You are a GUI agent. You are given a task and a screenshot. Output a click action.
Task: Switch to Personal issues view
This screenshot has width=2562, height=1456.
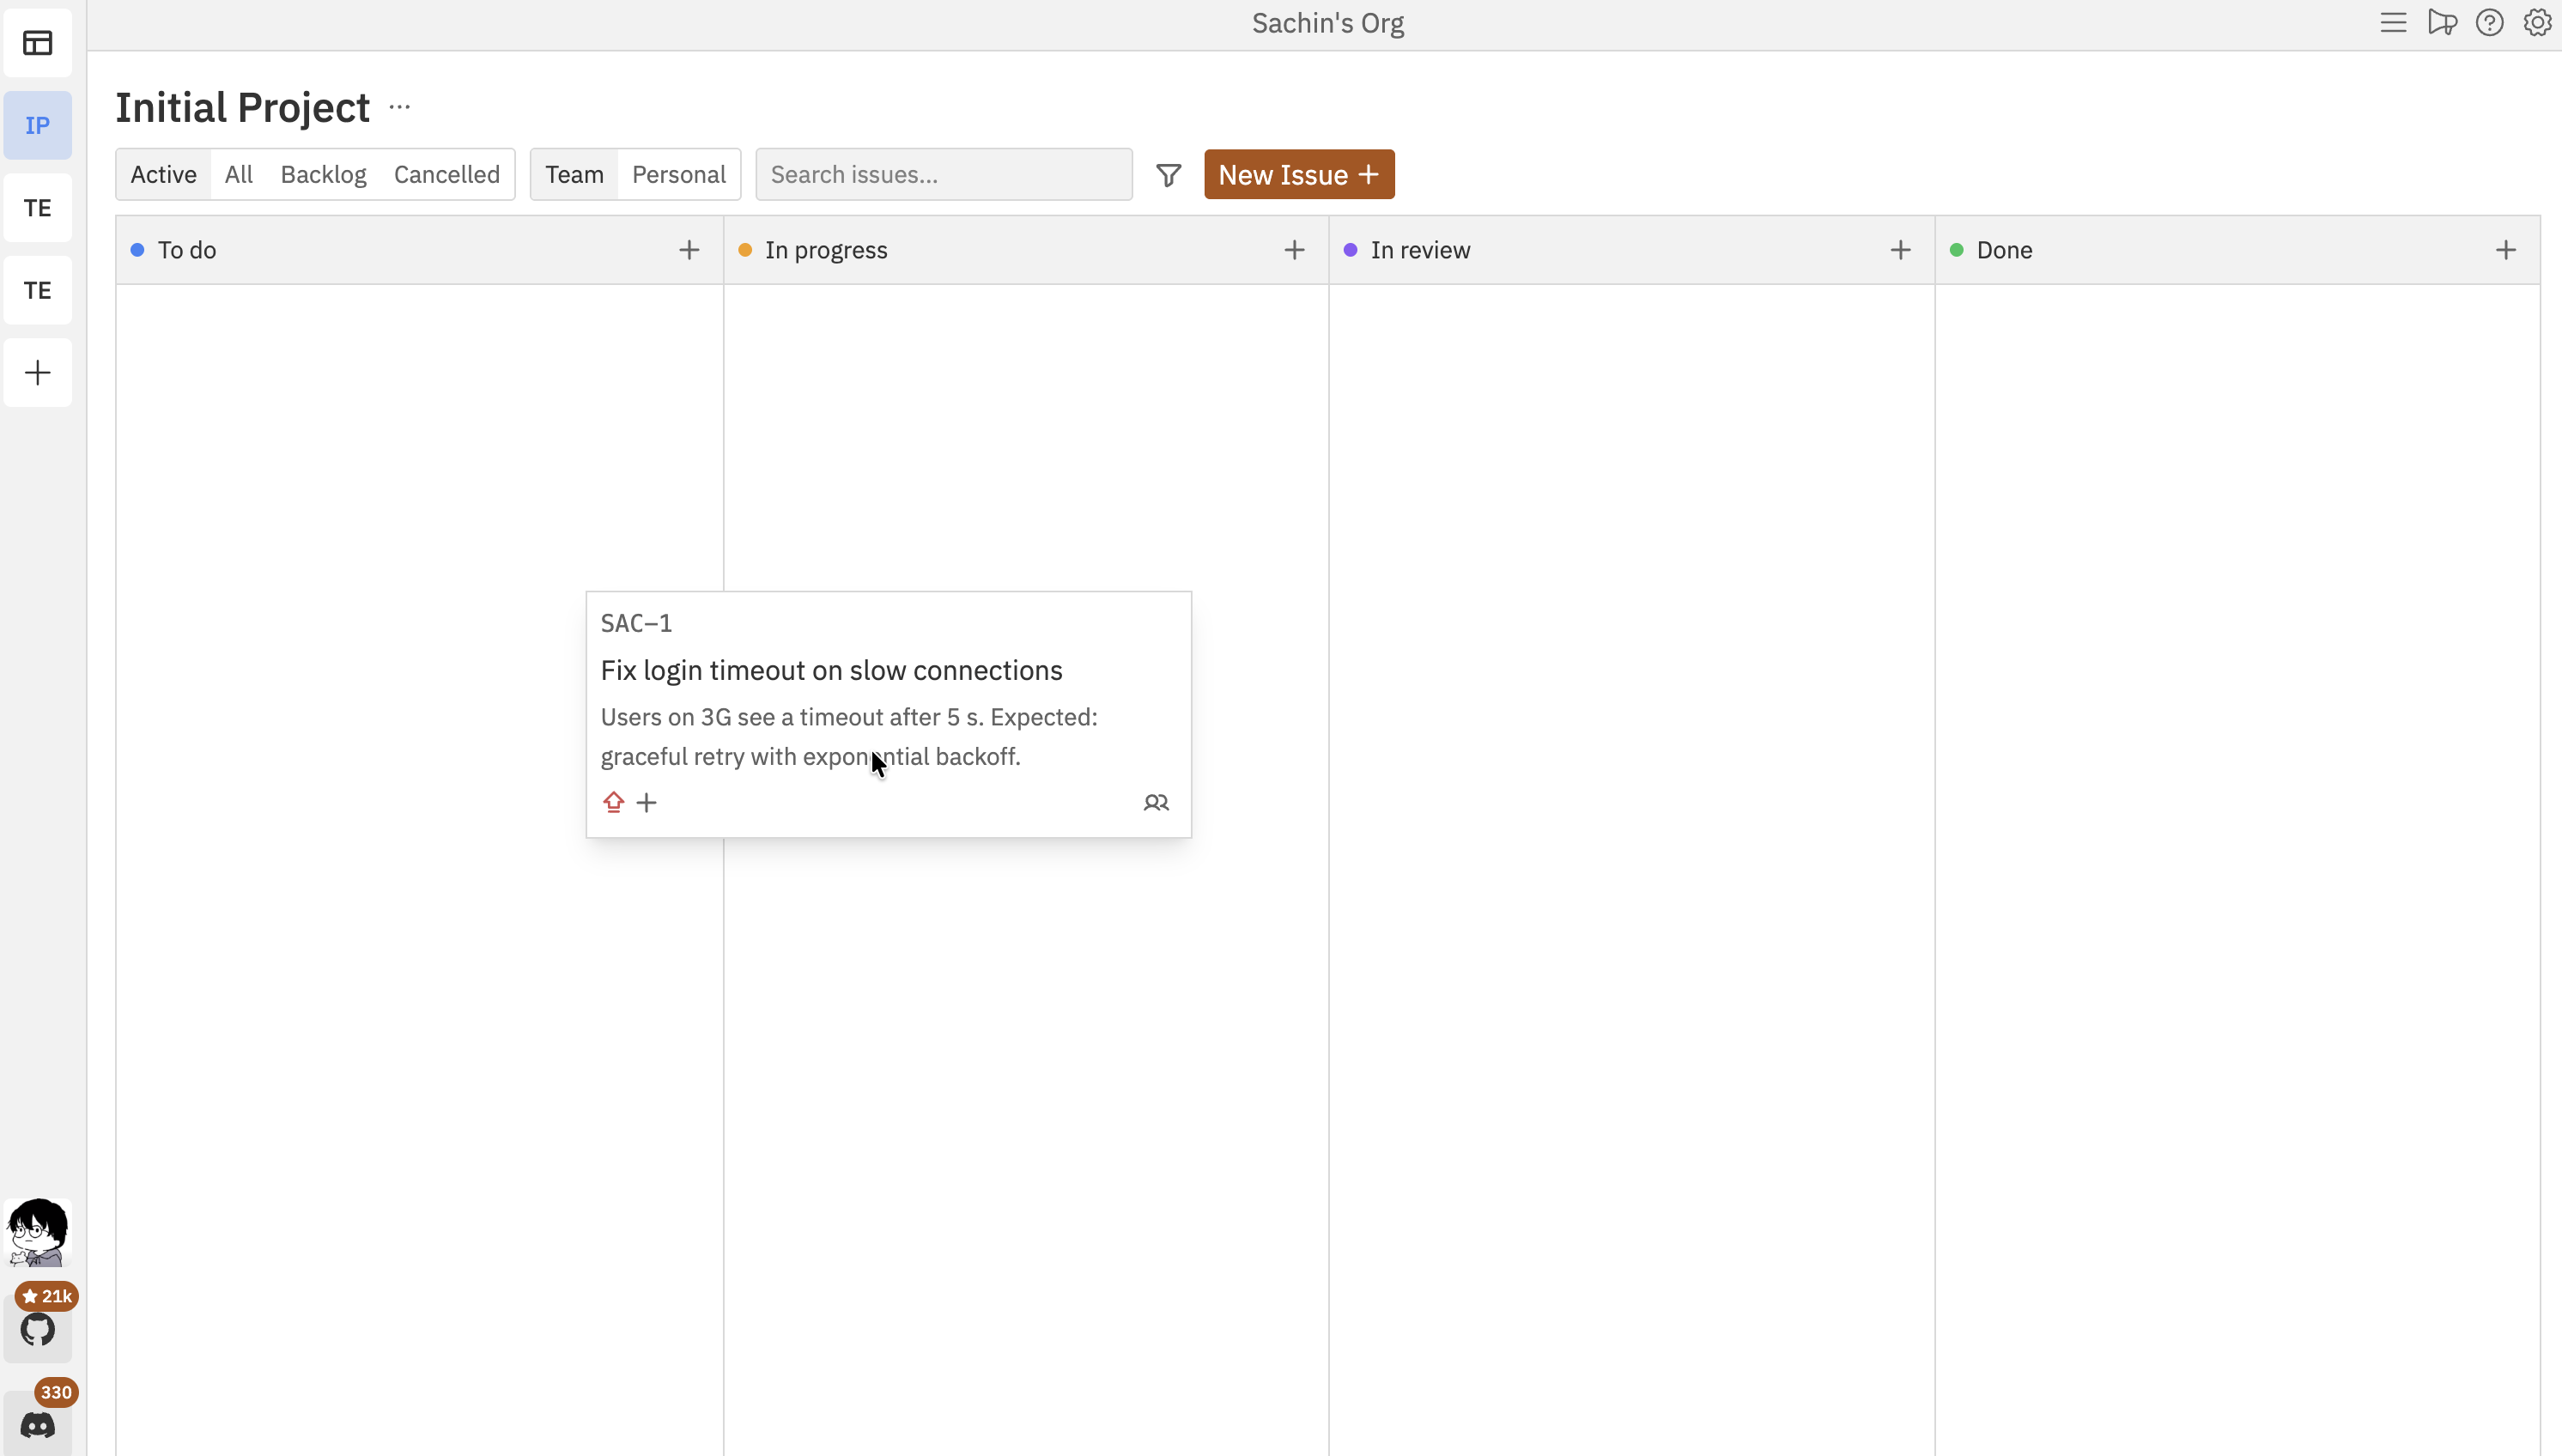679,173
